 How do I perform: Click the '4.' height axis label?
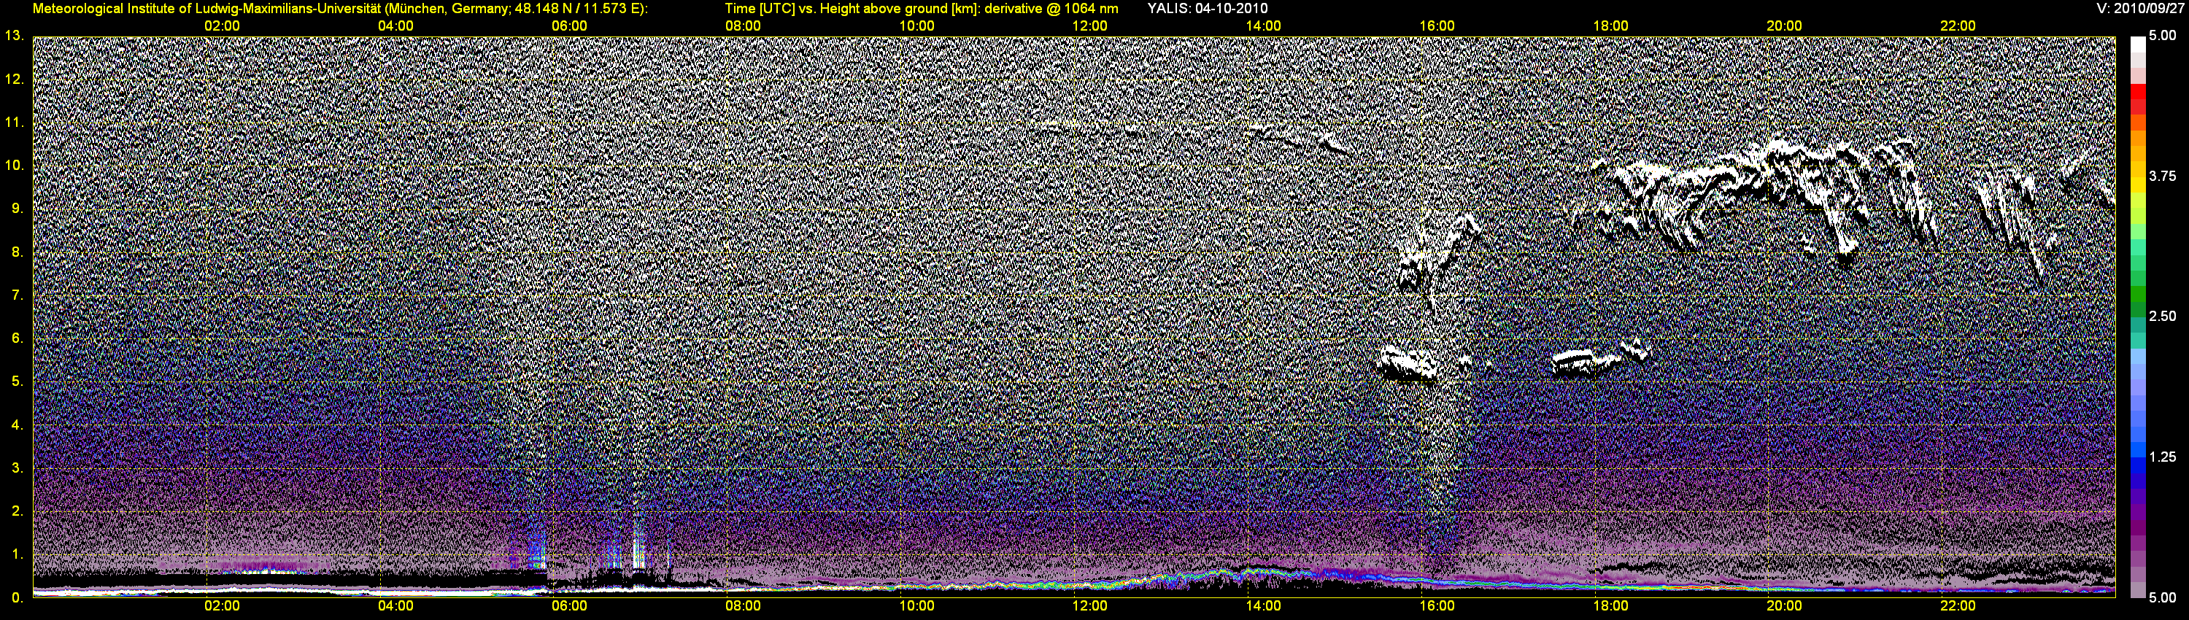point(18,425)
